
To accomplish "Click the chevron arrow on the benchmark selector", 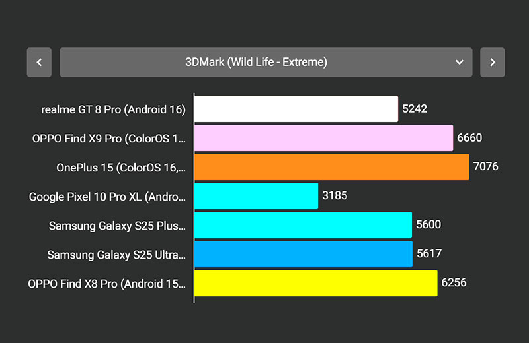I will [x=460, y=63].
